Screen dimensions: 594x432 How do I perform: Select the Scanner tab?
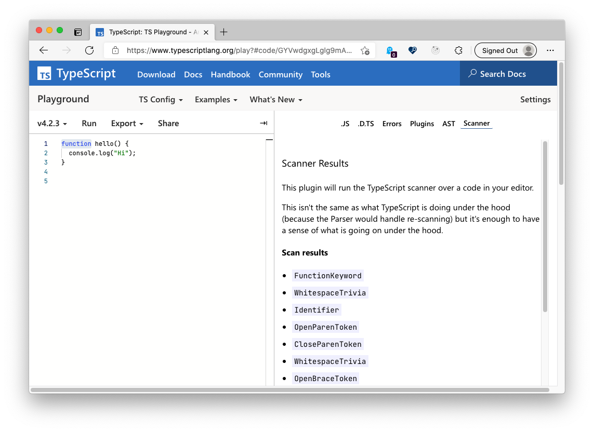476,124
